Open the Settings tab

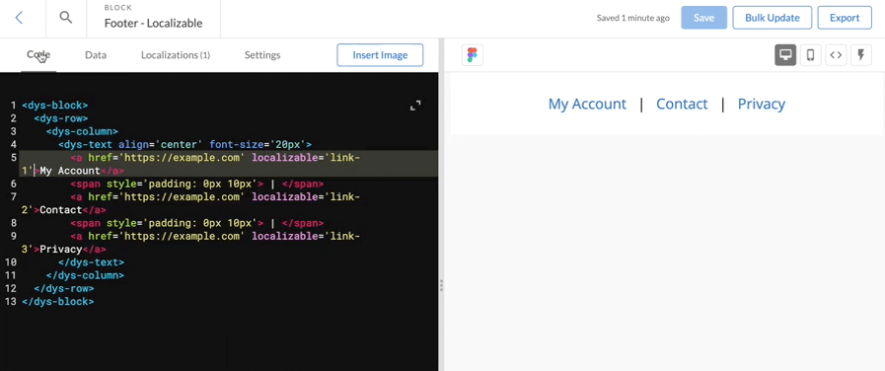(262, 55)
